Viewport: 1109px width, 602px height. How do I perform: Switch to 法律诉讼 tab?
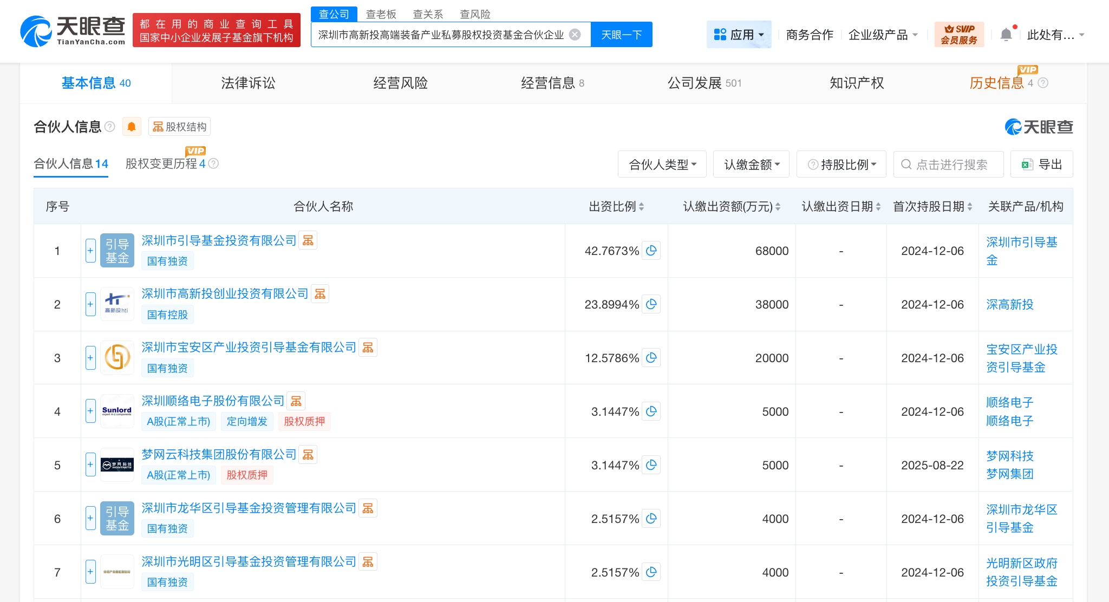248,83
